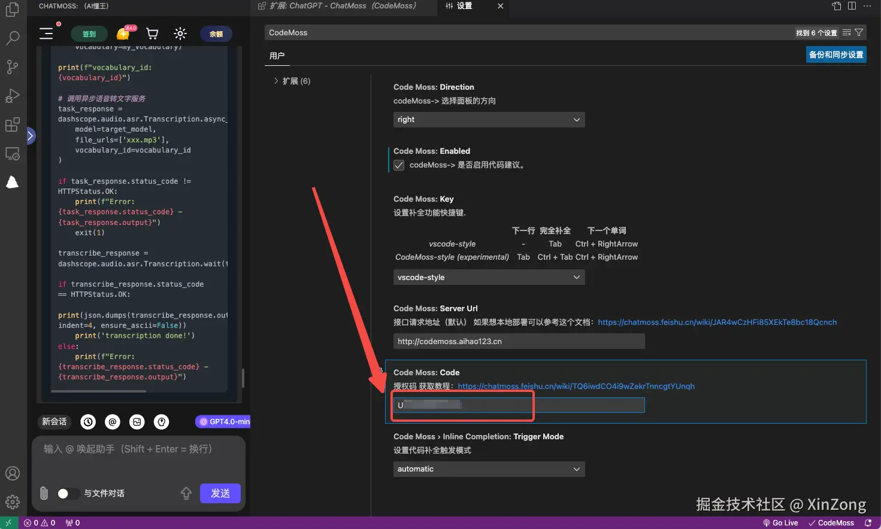The height and width of the screenshot is (529, 881).
Task: Start a 新会话 new conversation
Action: click(x=55, y=422)
